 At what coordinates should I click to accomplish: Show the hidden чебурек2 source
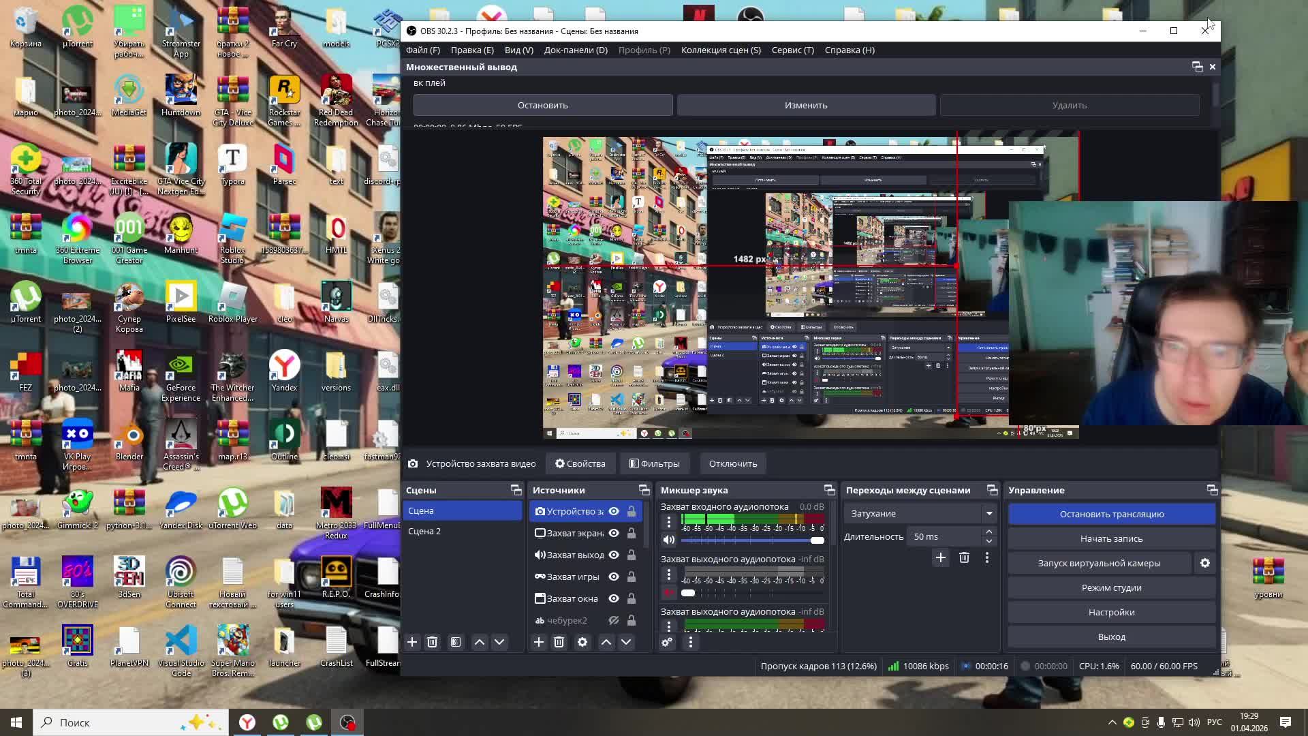[613, 620]
